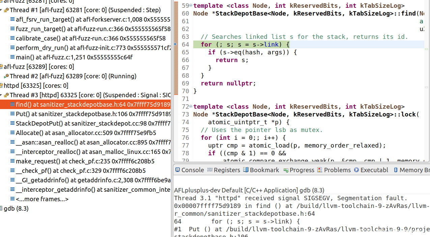Click the frame icon beside __interceptor_realloc()

[12, 152]
